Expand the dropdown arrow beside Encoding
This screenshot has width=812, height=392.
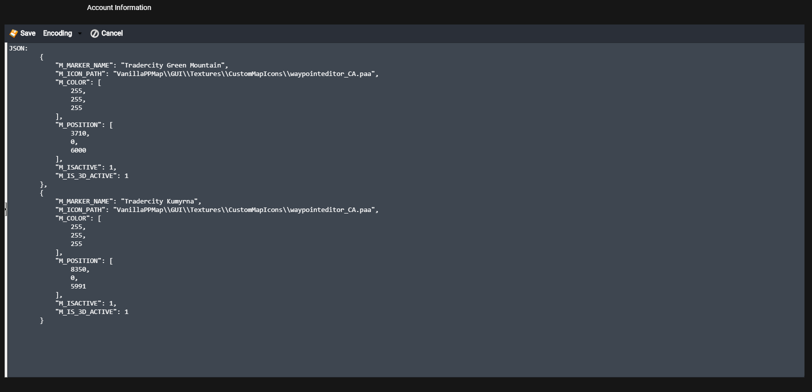[80, 33]
